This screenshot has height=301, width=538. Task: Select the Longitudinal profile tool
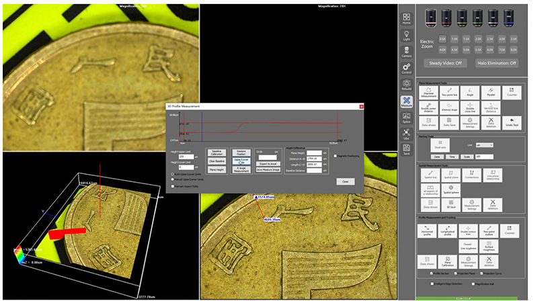tap(448, 230)
